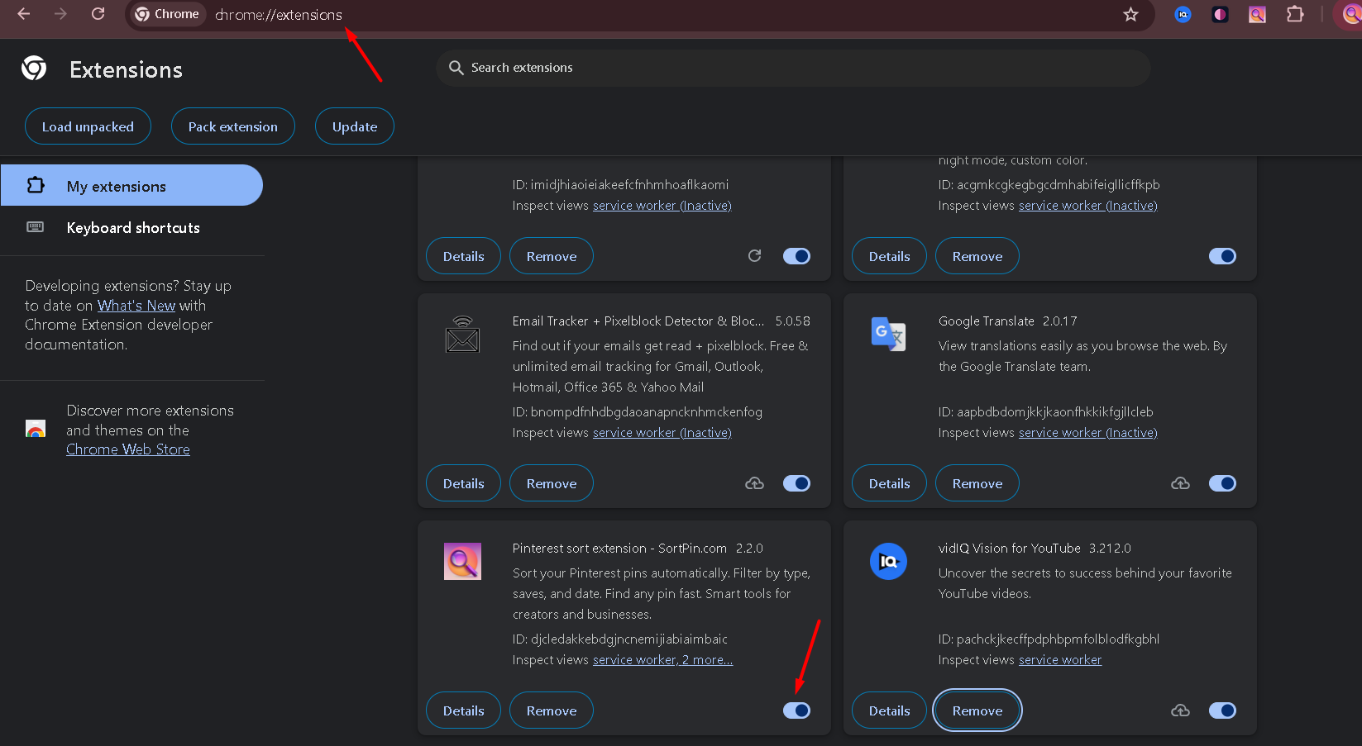Click the Pack extension button
This screenshot has width=1362, height=746.
click(233, 126)
